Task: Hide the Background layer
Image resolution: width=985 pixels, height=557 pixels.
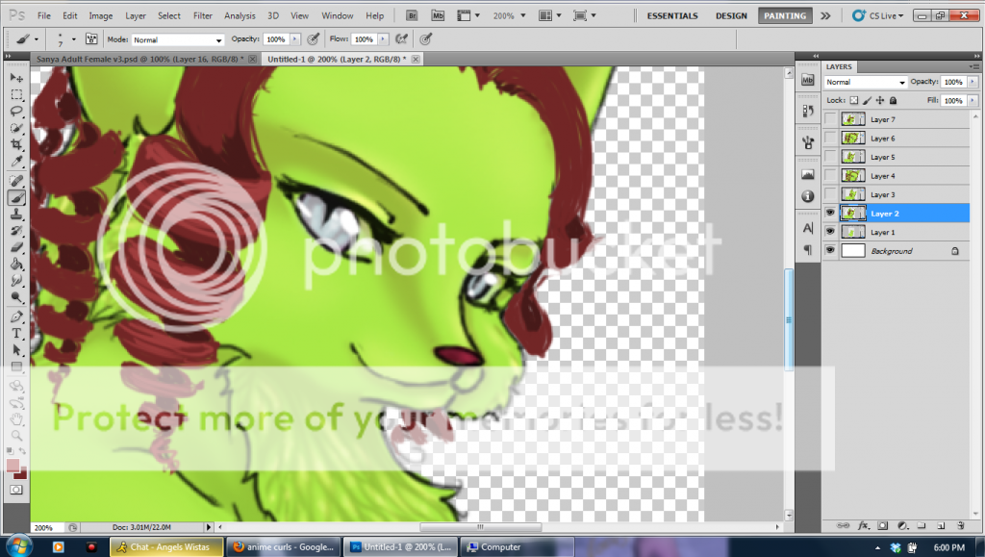Action: 829,251
